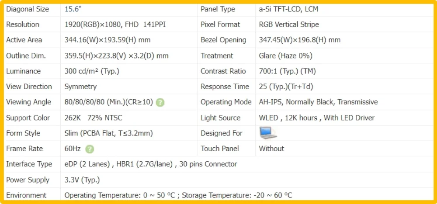
Task: Click the Power Supply 3.3V value
Action: click(82, 180)
